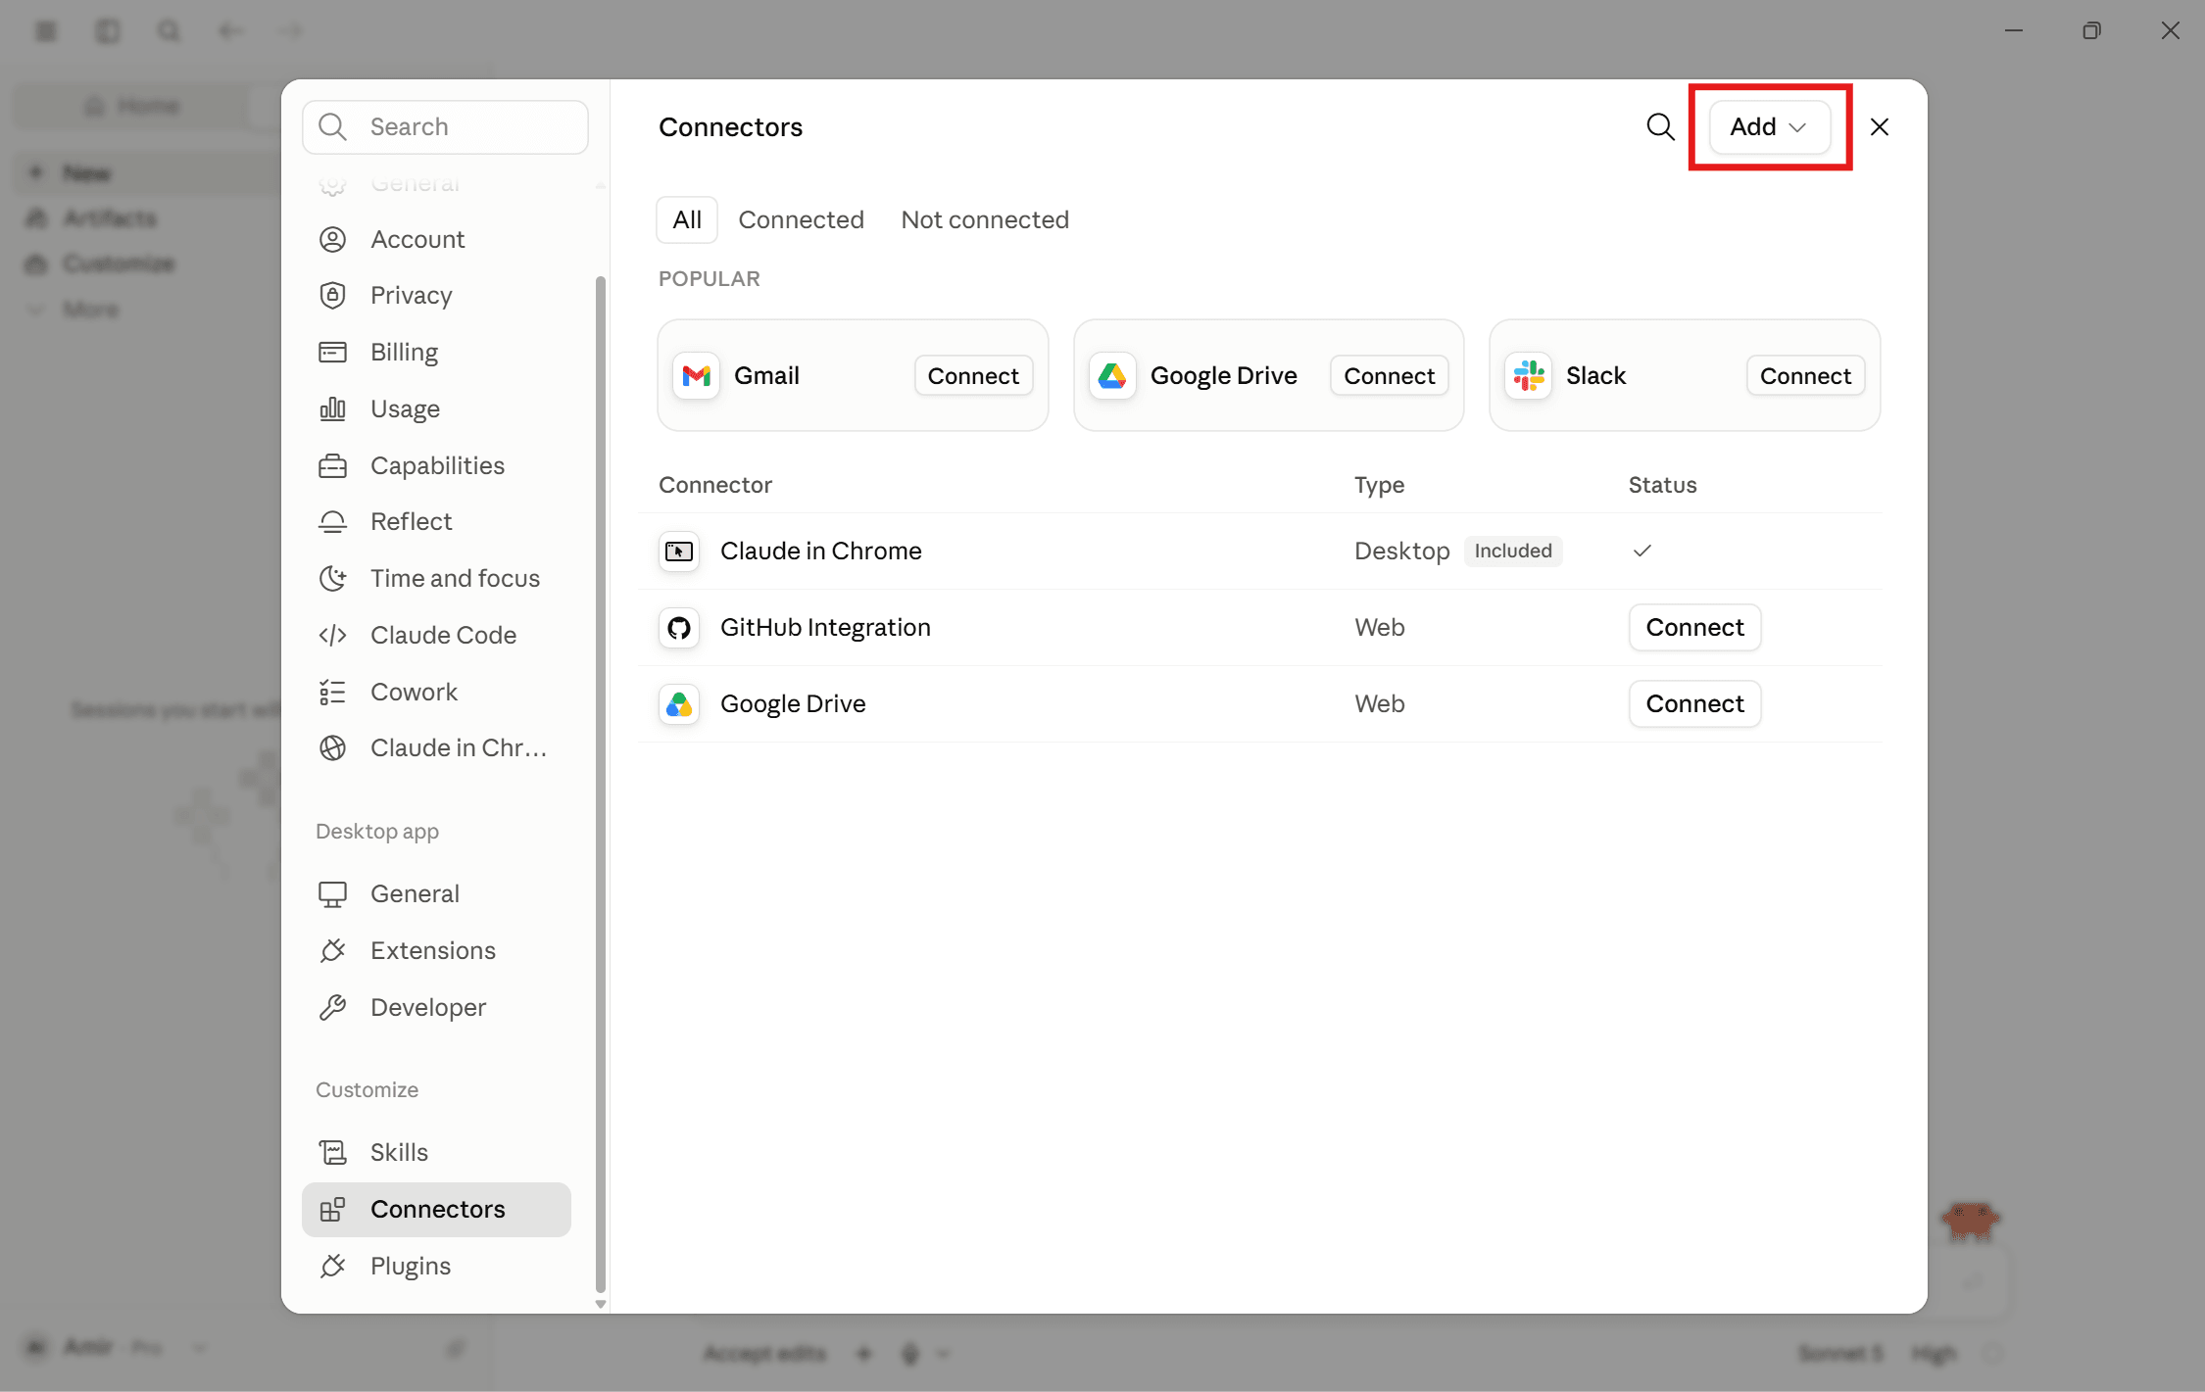Click the plus icon next to Accept edits
Viewport: 2205px width, 1392px height.
tap(863, 1354)
